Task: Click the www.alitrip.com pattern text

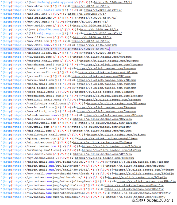Action: point(41,111)
